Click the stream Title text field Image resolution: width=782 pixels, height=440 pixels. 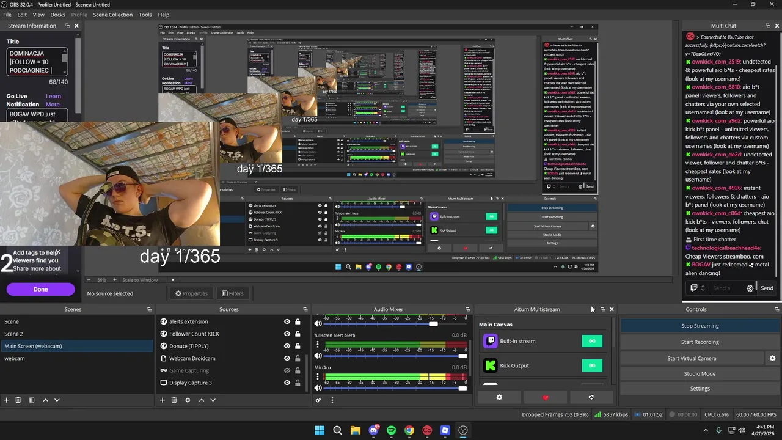tap(37, 62)
